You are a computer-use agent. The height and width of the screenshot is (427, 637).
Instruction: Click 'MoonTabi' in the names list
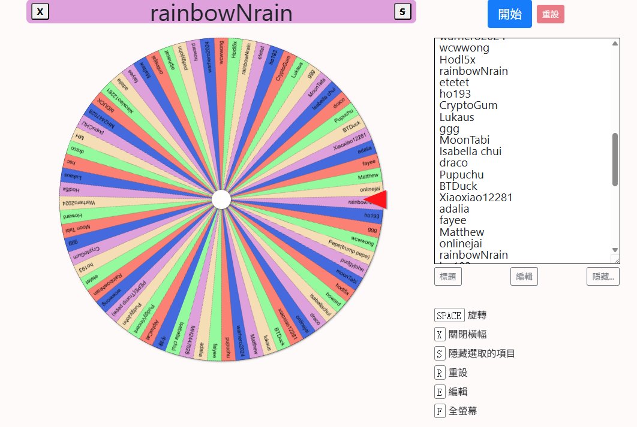click(x=464, y=140)
